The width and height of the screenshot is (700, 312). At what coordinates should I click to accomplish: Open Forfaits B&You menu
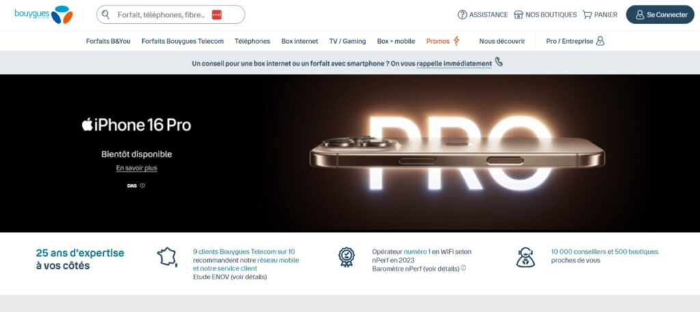click(x=108, y=41)
